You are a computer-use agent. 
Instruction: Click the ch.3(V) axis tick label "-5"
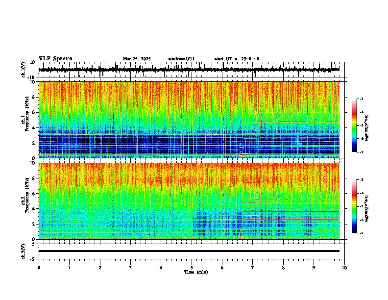(x=33, y=259)
